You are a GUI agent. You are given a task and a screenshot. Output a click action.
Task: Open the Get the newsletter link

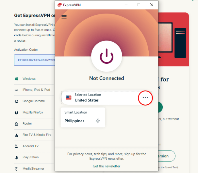(106, 166)
